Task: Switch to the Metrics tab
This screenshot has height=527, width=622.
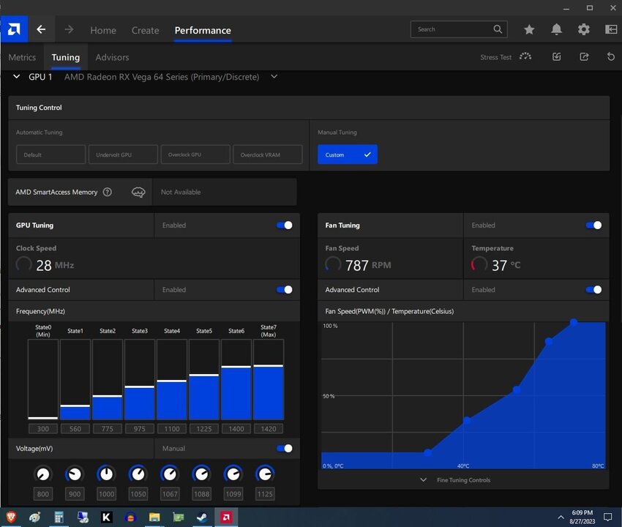Action: point(22,57)
